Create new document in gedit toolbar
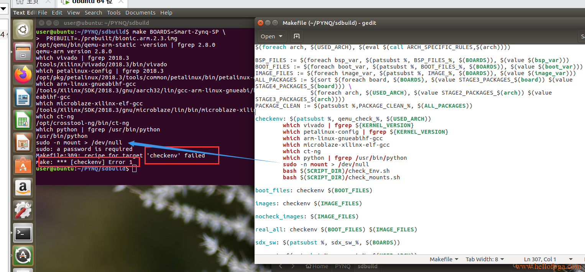 coord(296,36)
